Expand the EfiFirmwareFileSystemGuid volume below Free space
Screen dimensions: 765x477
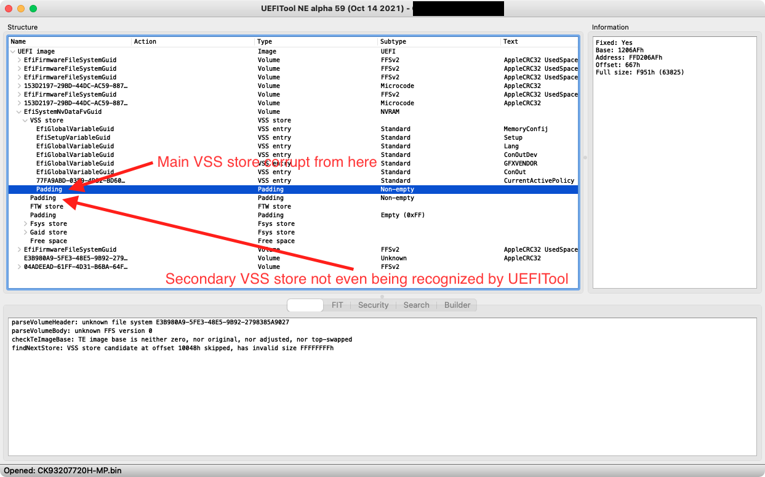point(19,250)
